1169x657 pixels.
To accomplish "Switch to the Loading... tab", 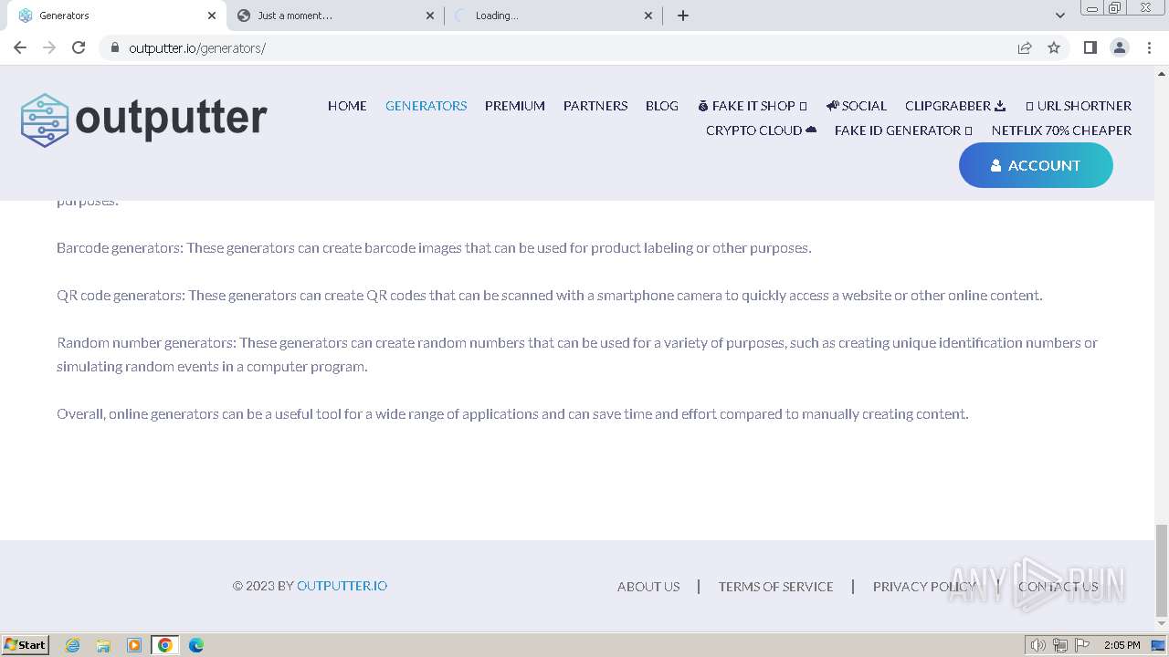I will click(553, 16).
